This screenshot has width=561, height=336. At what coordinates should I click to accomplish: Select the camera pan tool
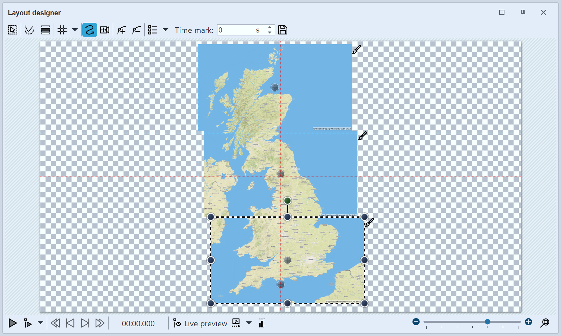click(x=104, y=30)
